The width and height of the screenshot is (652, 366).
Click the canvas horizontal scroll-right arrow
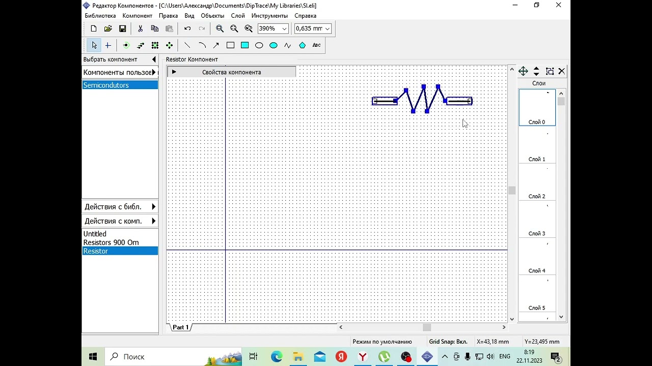pos(504,327)
